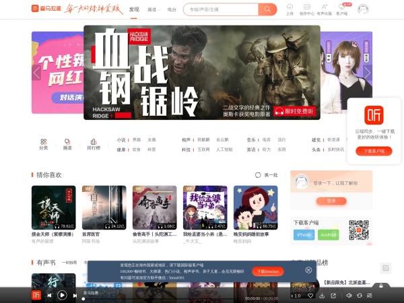
Task: Click the search magnifier button
Action: [267, 9]
